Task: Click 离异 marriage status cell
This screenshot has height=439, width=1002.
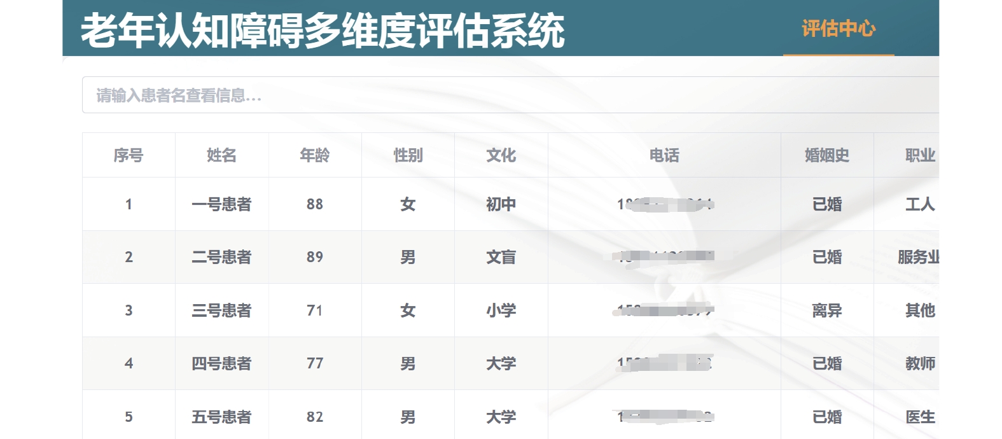Action: coord(827,310)
